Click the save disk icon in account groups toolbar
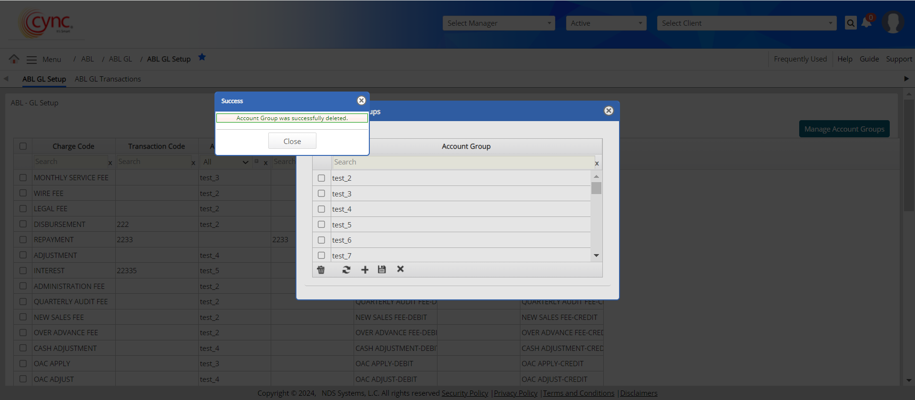 [382, 270]
